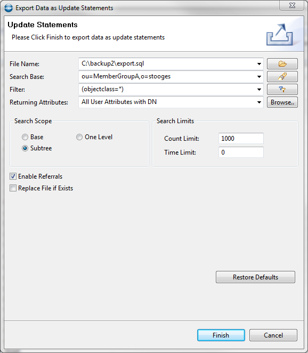Enable Replace File if Exists
This screenshot has width=308, height=353.
coord(13,188)
